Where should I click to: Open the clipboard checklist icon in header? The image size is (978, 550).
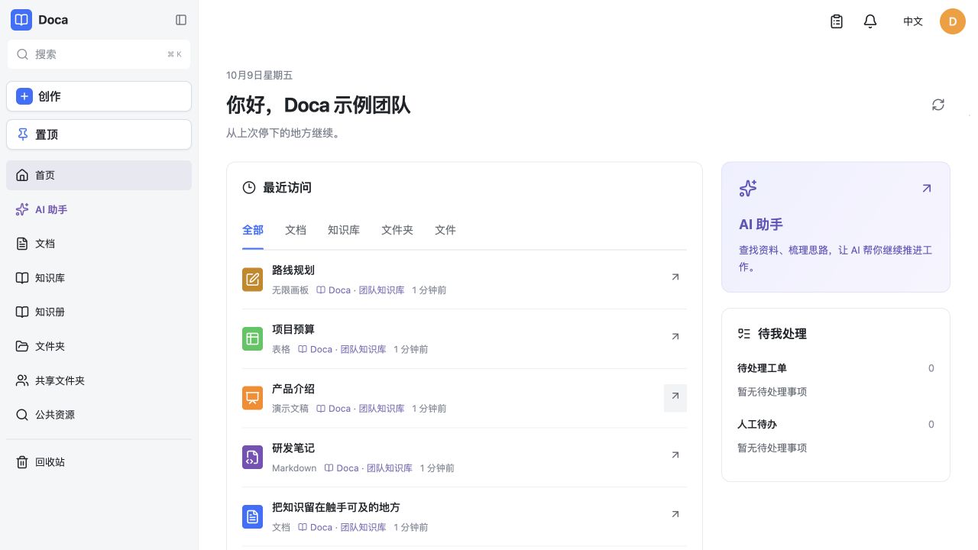coord(837,21)
